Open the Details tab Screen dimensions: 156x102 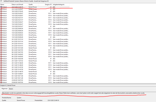point(11,89)
